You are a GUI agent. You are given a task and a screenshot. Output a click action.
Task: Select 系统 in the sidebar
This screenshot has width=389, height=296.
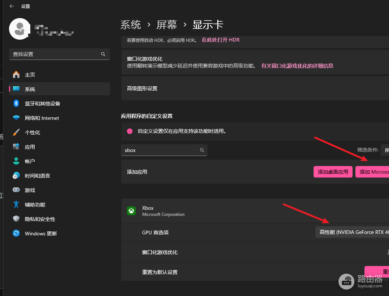click(60, 89)
